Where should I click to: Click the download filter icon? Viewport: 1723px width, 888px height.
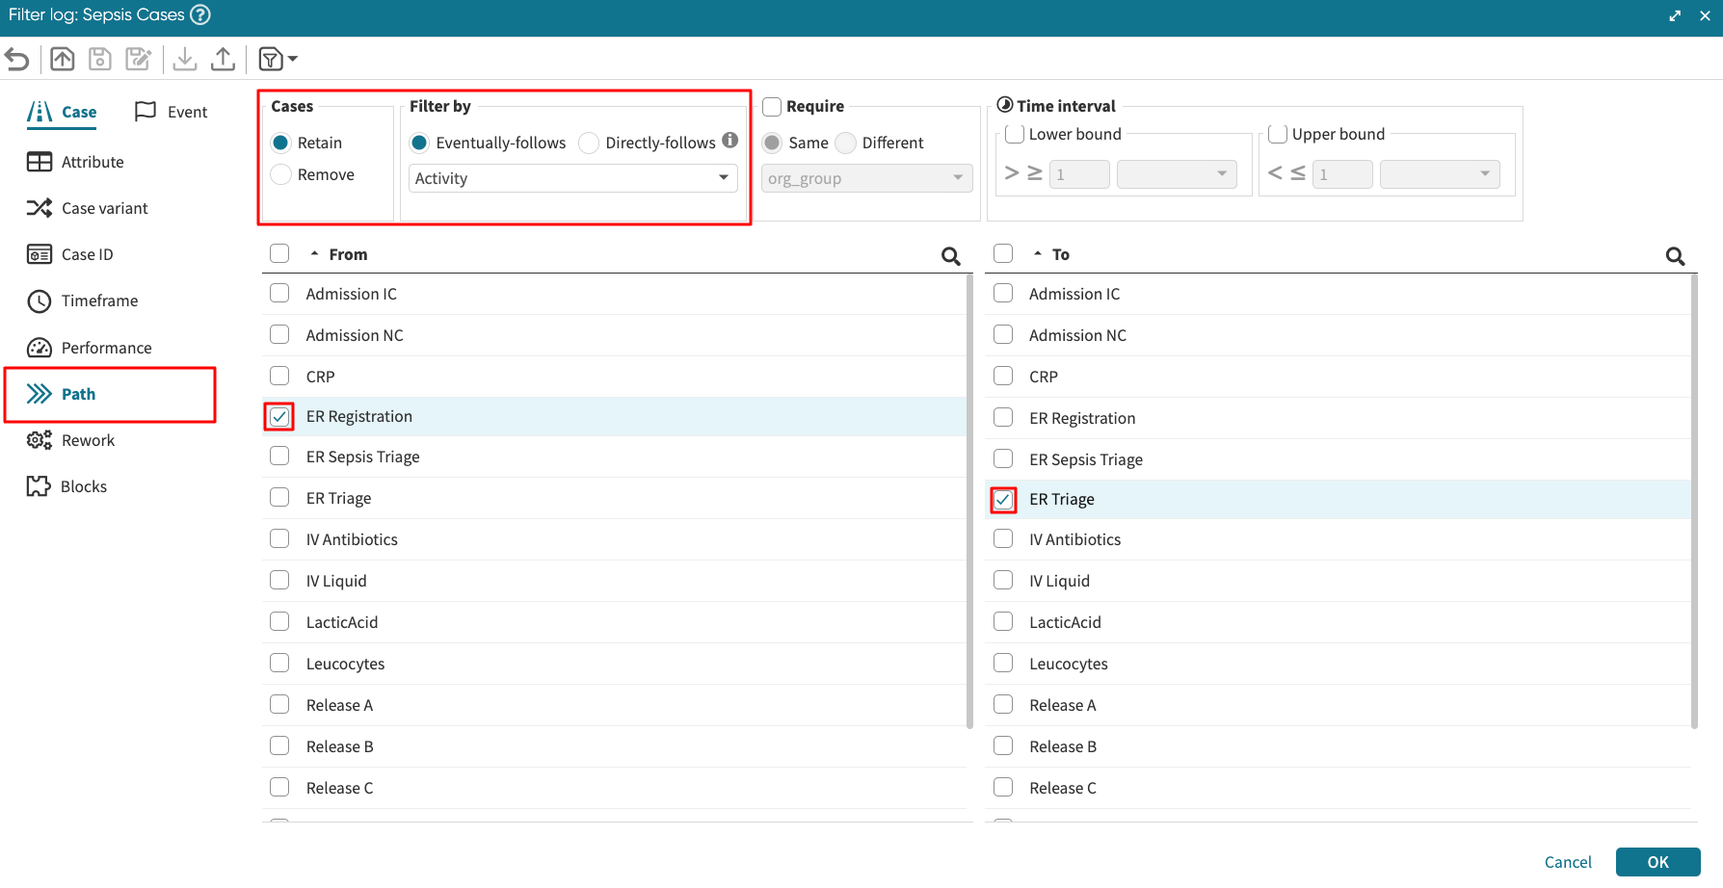(x=185, y=60)
